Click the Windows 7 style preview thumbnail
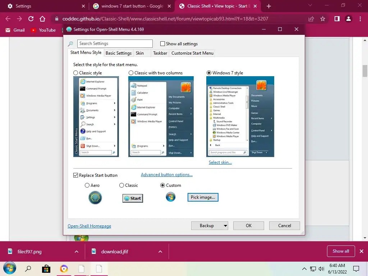This screenshot has width=368, height=276. [x=240, y=117]
